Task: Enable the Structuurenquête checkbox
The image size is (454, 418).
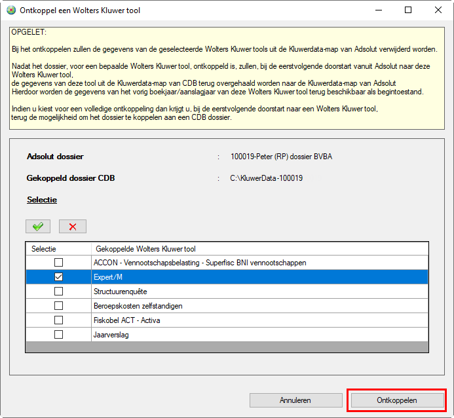Action: pyautogui.click(x=58, y=292)
